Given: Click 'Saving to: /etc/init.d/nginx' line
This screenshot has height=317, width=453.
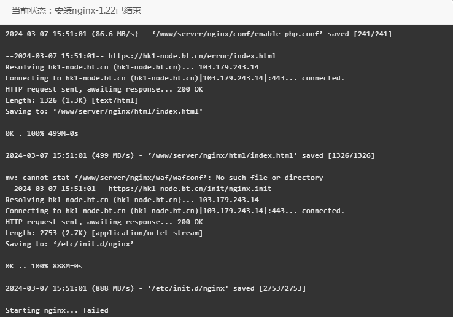Looking at the screenshot, I should coord(69,244).
